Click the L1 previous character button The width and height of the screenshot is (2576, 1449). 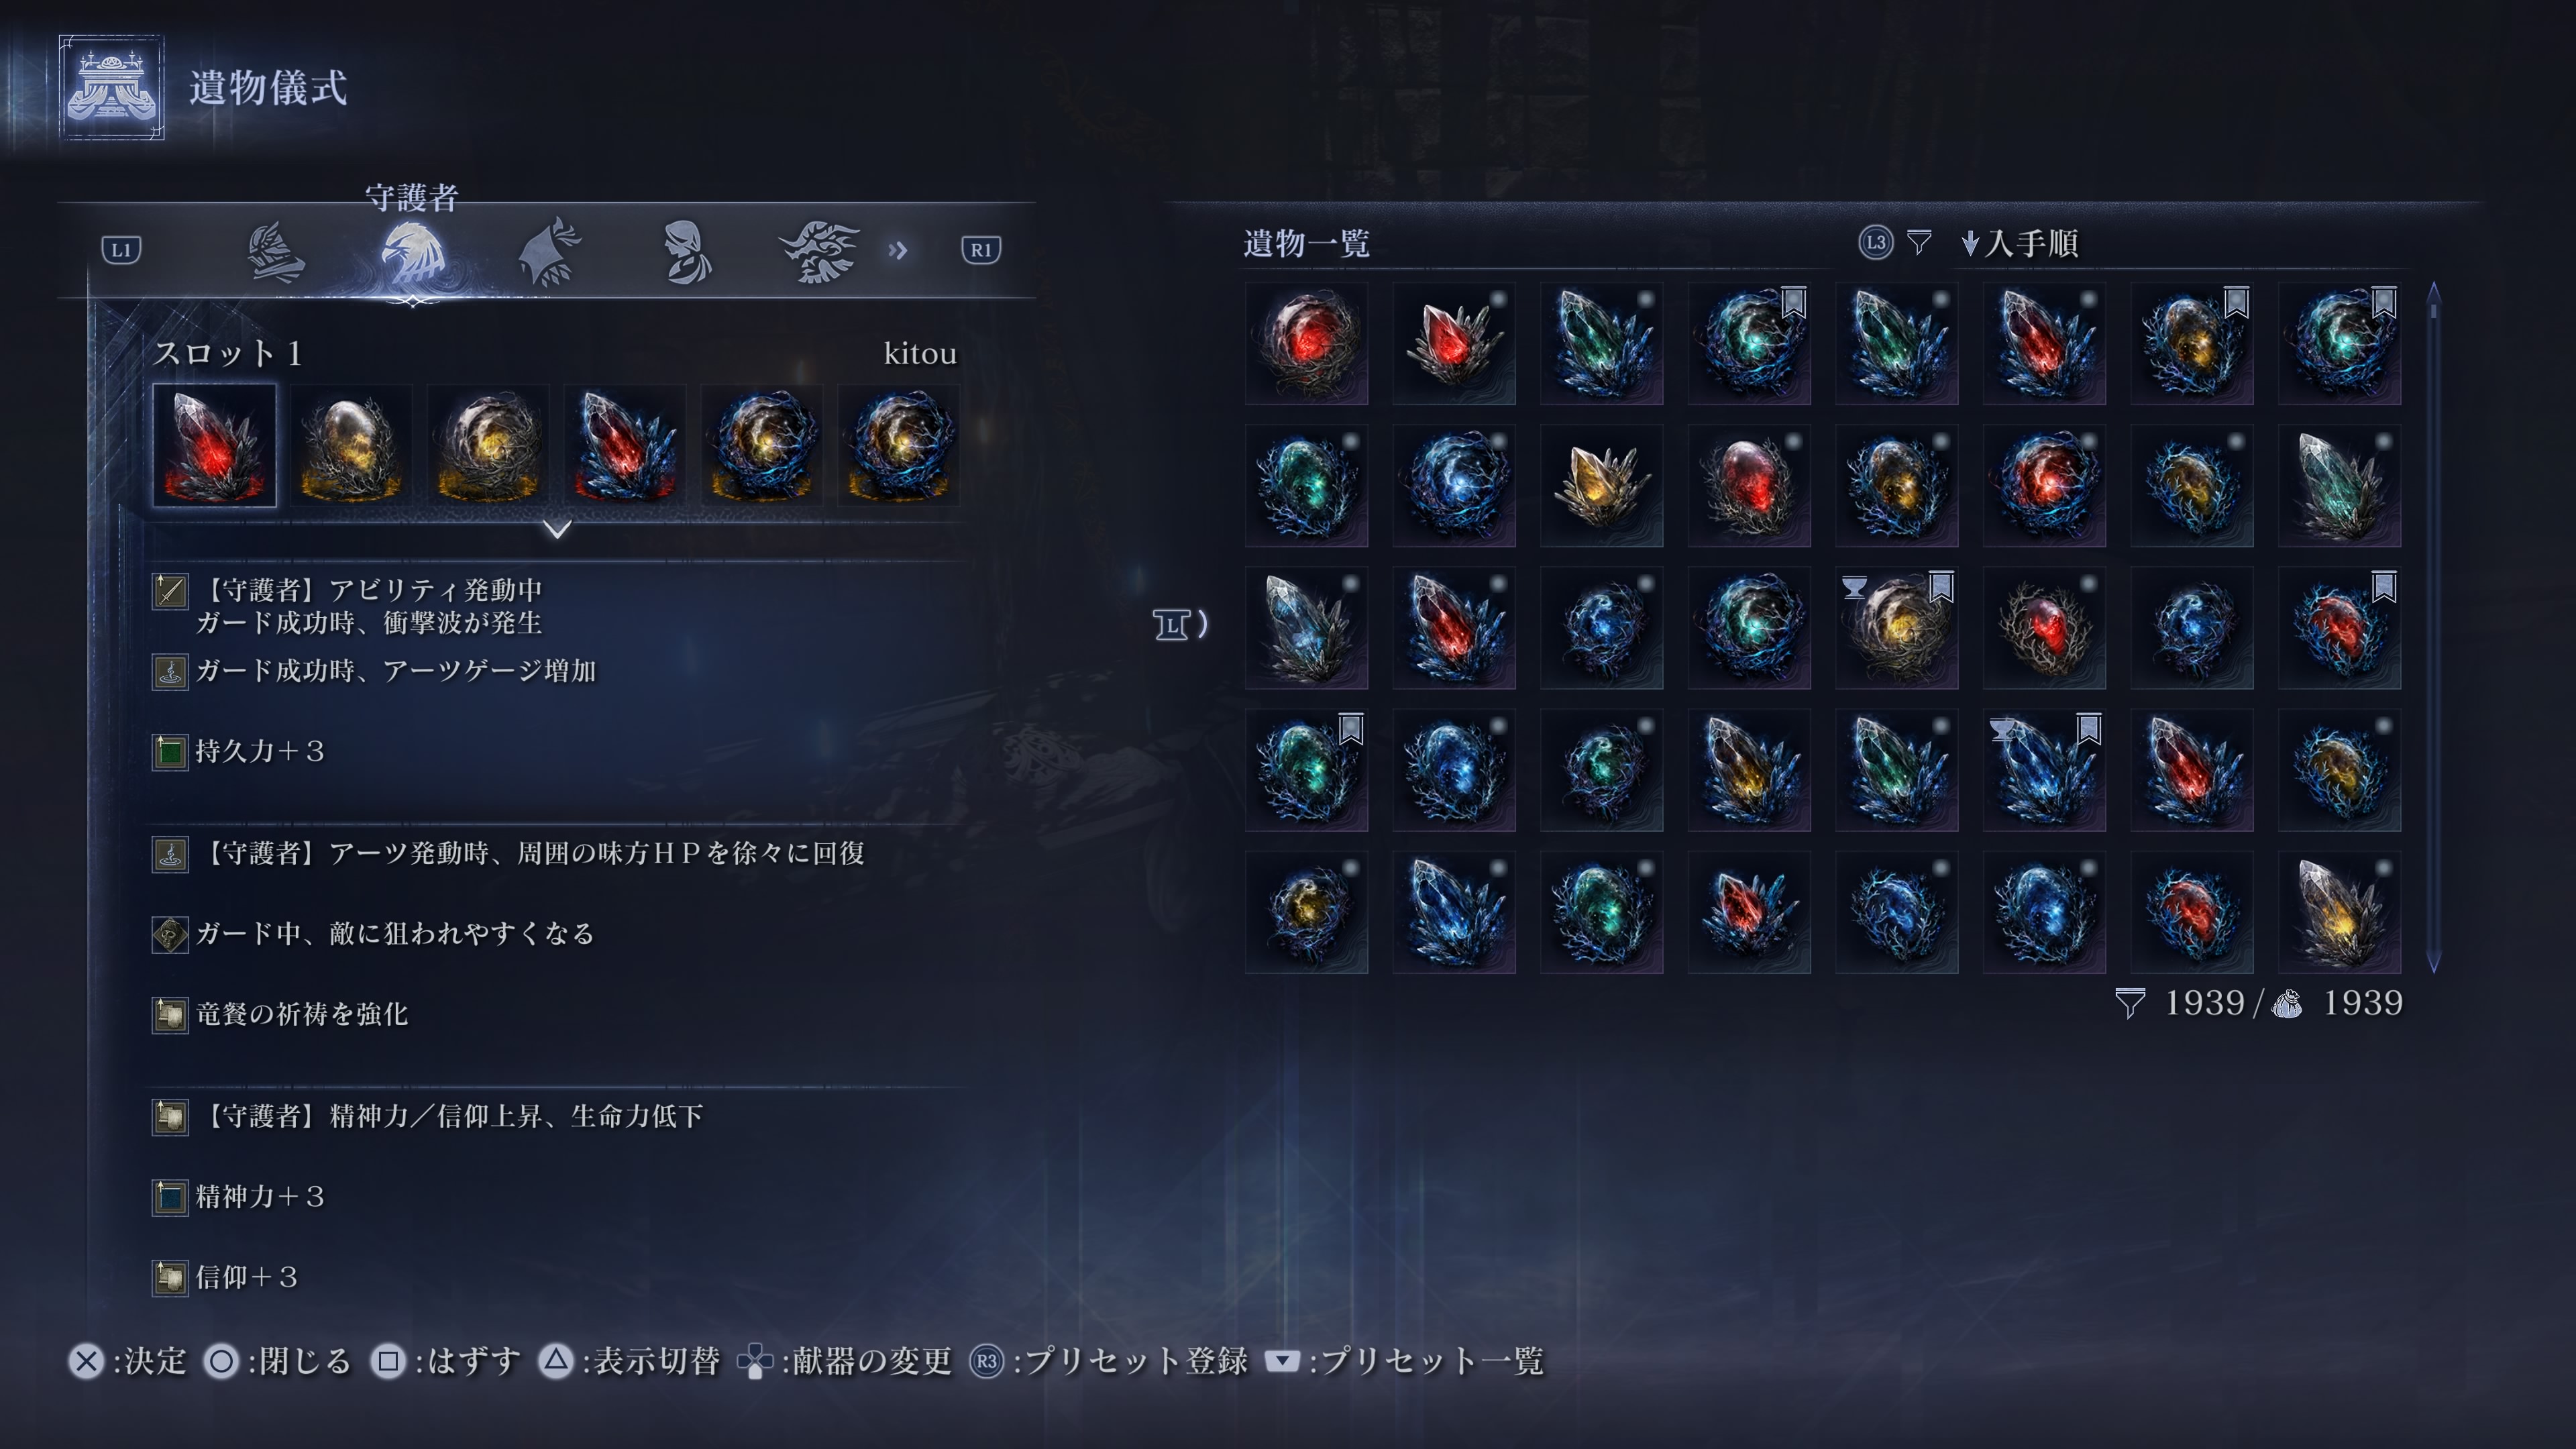coord(122,250)
